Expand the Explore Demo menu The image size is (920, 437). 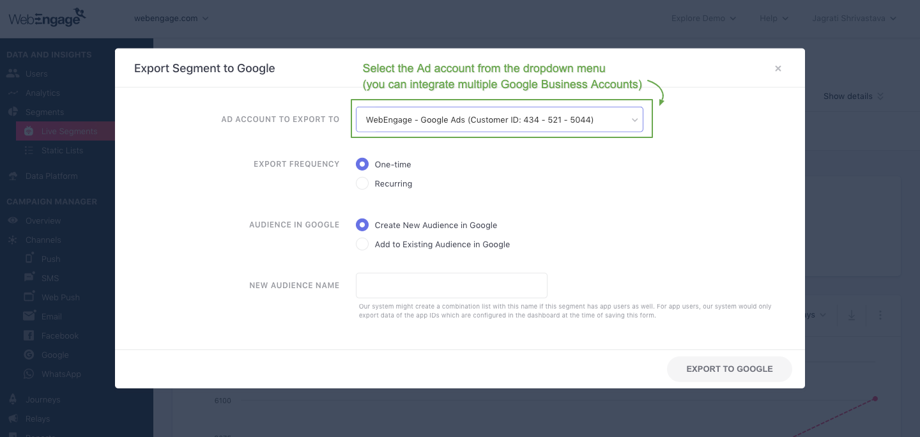tap(703, 19)
